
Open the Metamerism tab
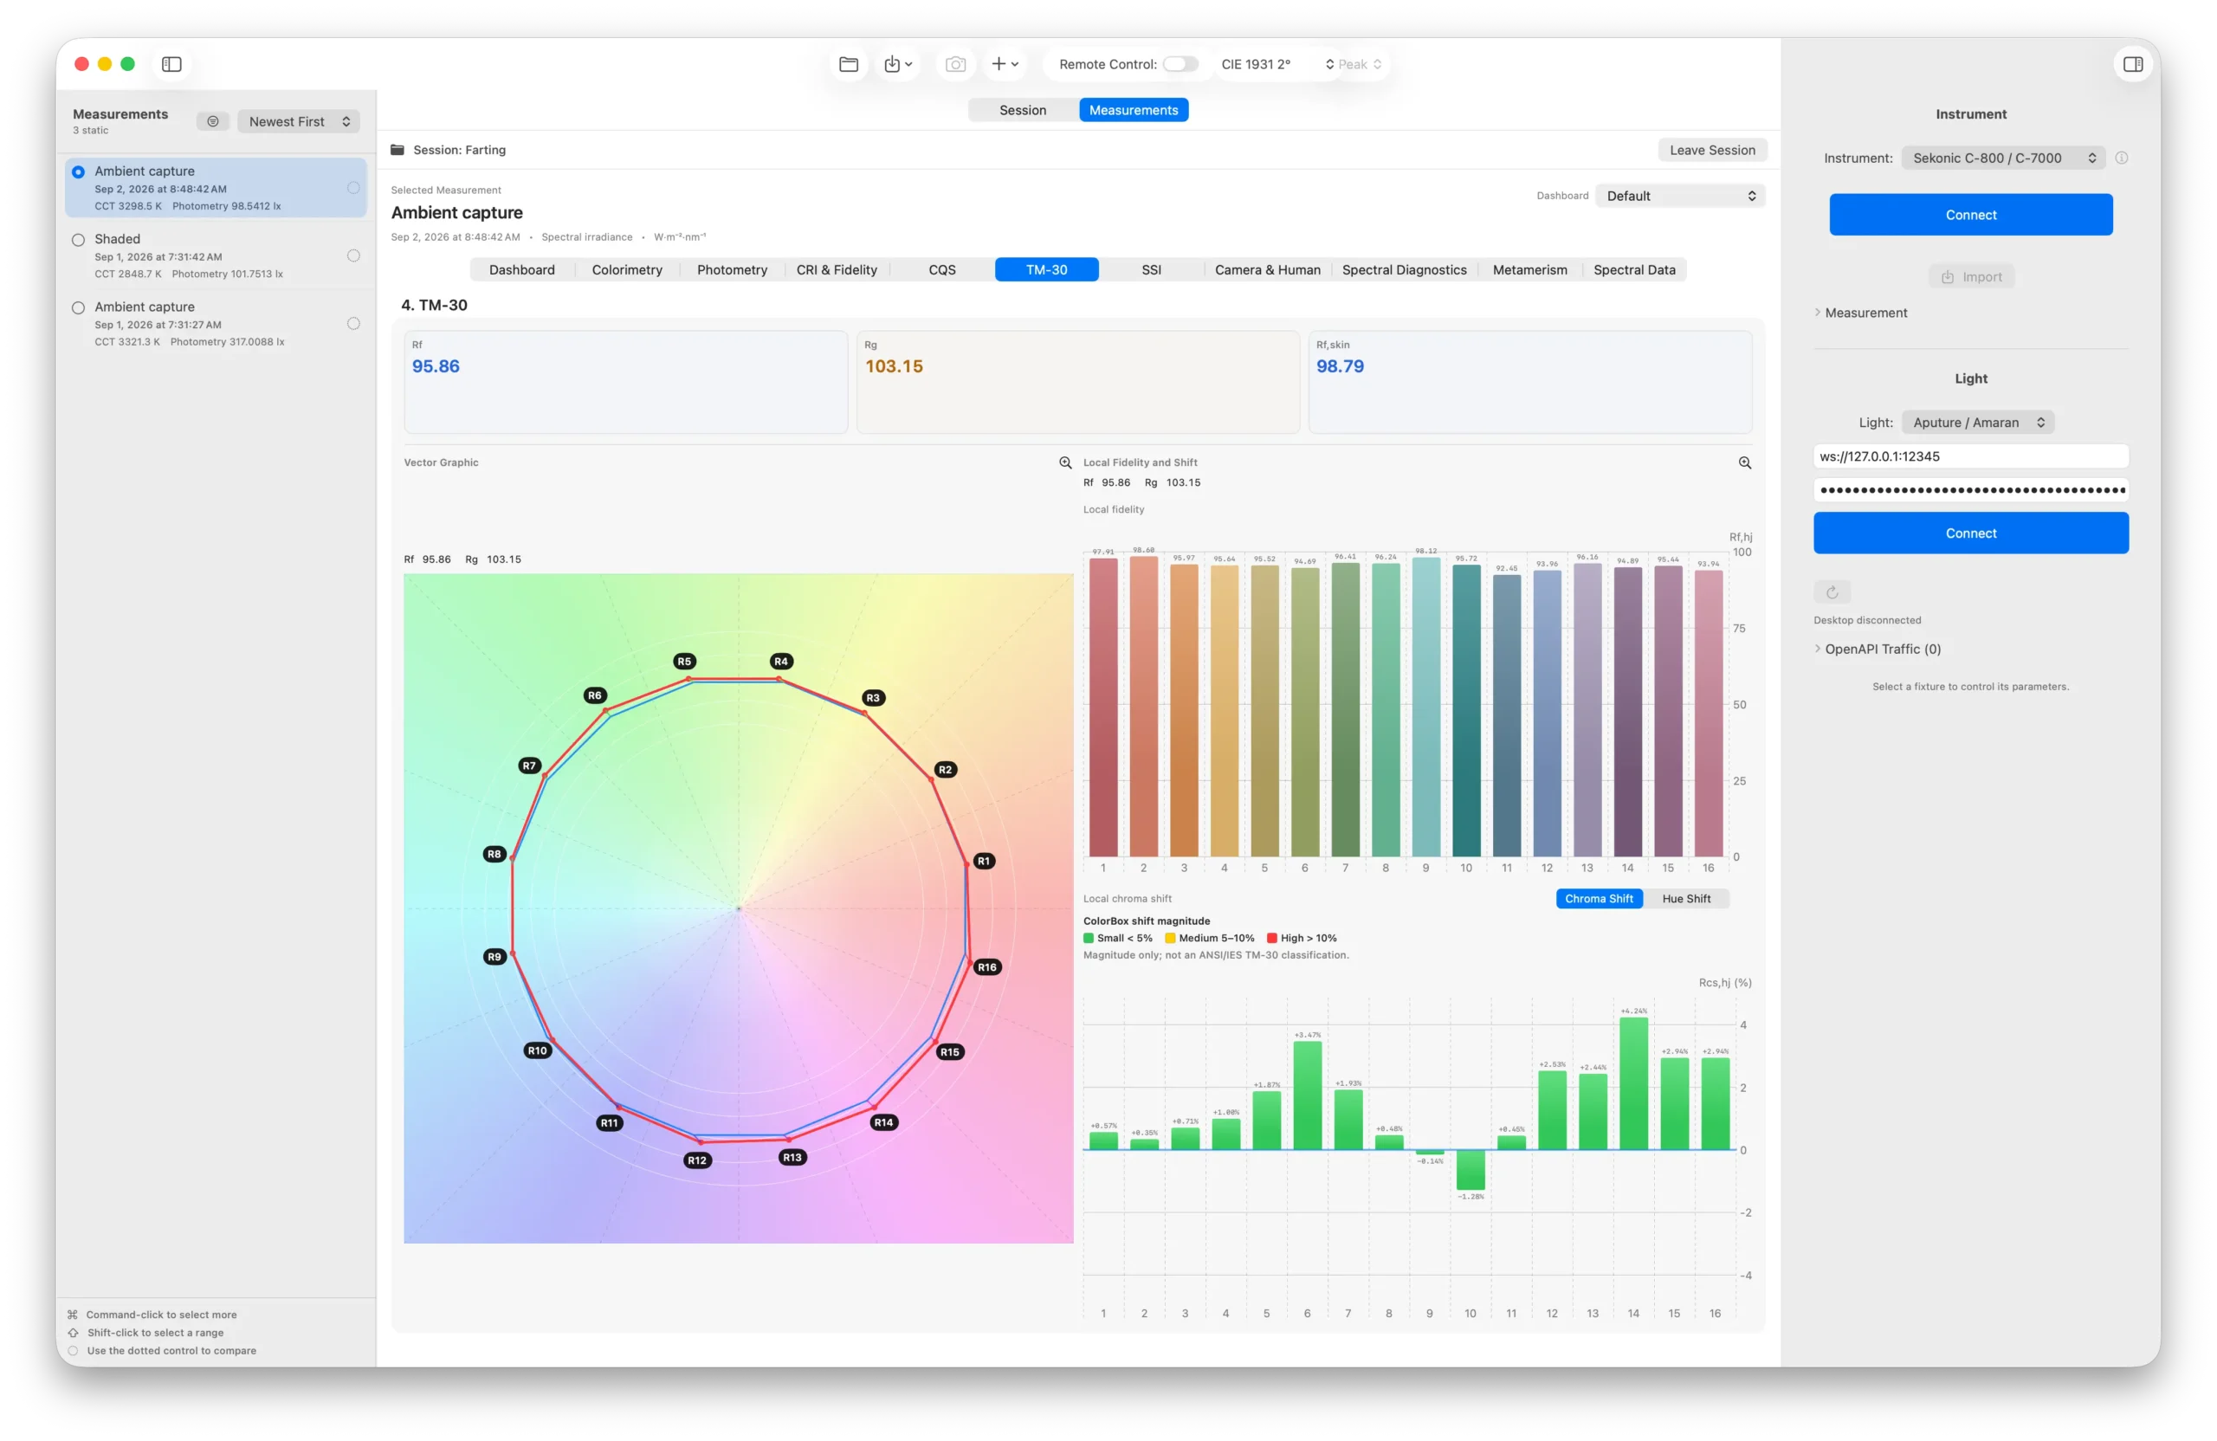coord(1529,270)
